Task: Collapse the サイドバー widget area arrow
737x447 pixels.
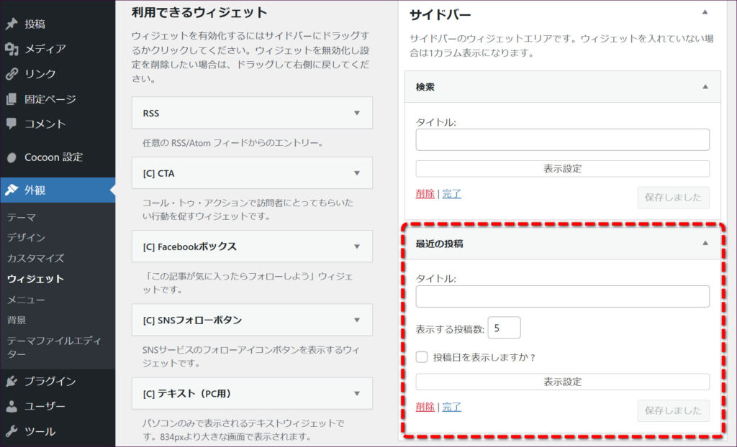Action: coord(705,12)
